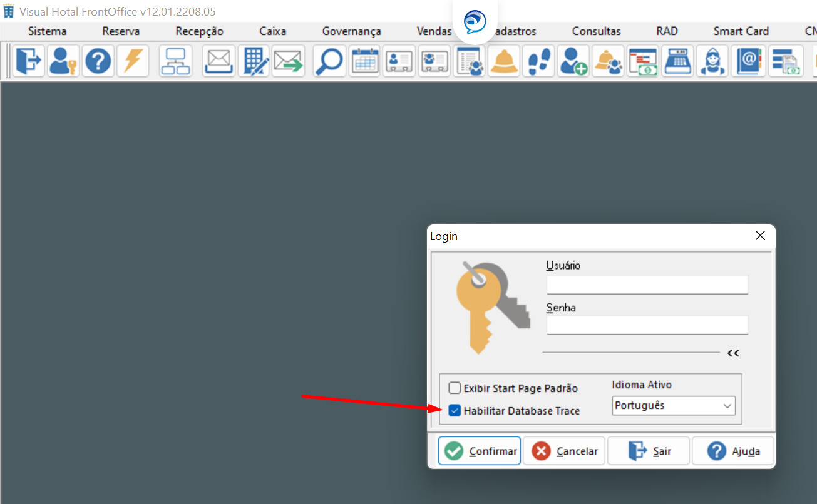Click the lines with invoice money icon

(x=786, y=61)
